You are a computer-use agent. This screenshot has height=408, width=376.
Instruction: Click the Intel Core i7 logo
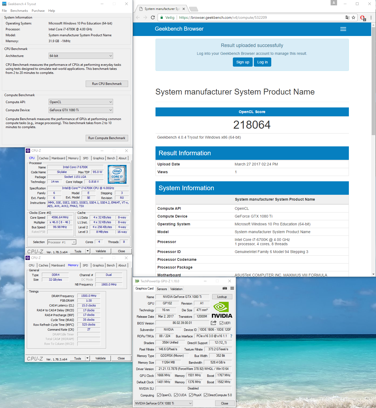pyautogui.click(x=117, y=174)
